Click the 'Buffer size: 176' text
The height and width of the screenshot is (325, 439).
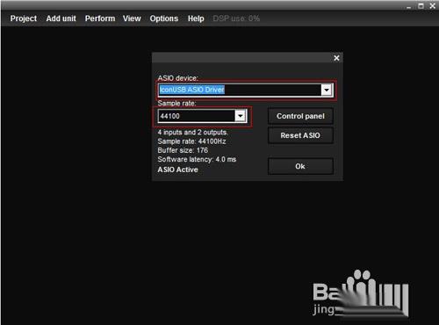[x=183, y=150]
